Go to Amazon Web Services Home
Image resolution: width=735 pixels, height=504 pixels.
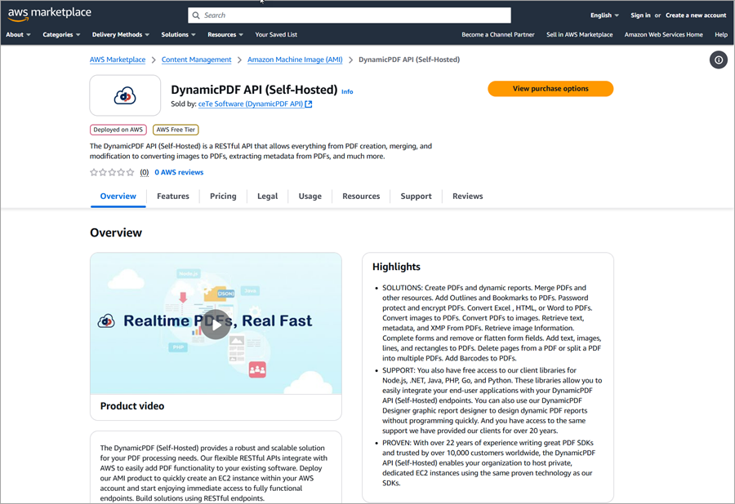[663, 34]
